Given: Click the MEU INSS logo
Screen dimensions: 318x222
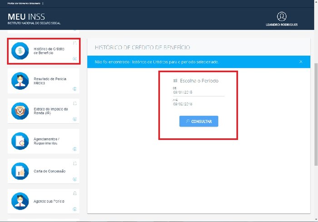Looking at the screenshot, I should 34,19.
